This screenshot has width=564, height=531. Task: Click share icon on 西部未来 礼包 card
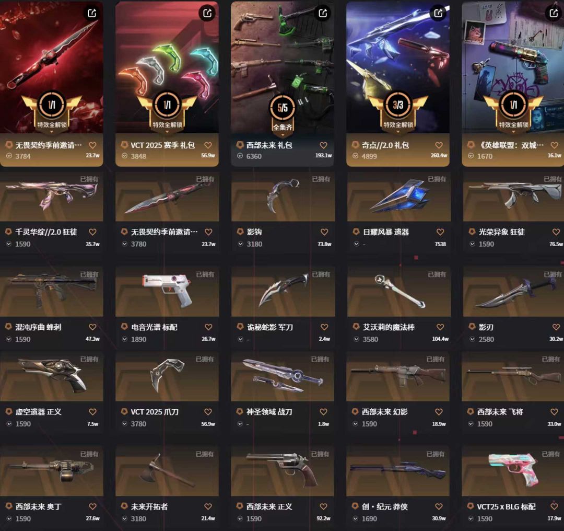tap(323, 13)
